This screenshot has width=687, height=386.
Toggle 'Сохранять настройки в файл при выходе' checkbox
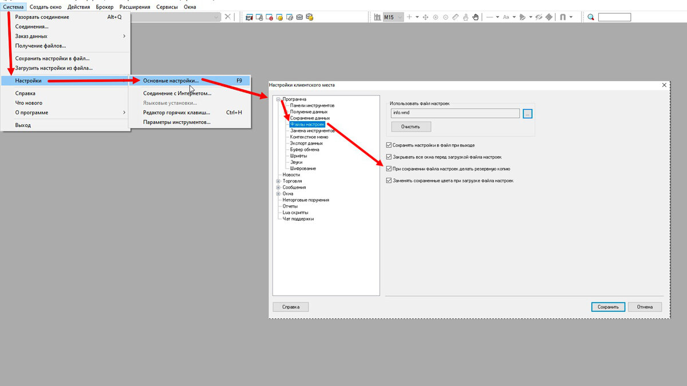pos(389,145)
